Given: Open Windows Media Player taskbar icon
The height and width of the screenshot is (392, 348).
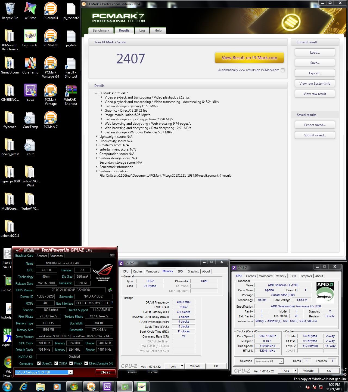Looking at the screenshot, I should [57, 386].
